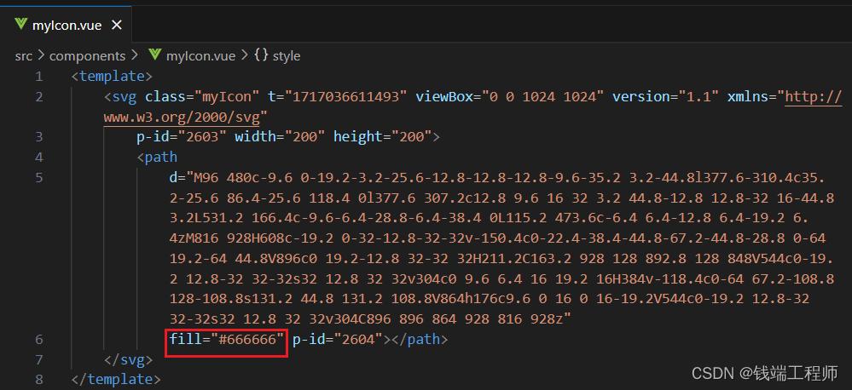Click the closing </svg> tag

click(128, 359)
